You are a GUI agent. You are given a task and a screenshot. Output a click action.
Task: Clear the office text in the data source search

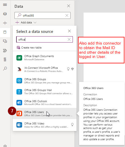tap(69, 39)
